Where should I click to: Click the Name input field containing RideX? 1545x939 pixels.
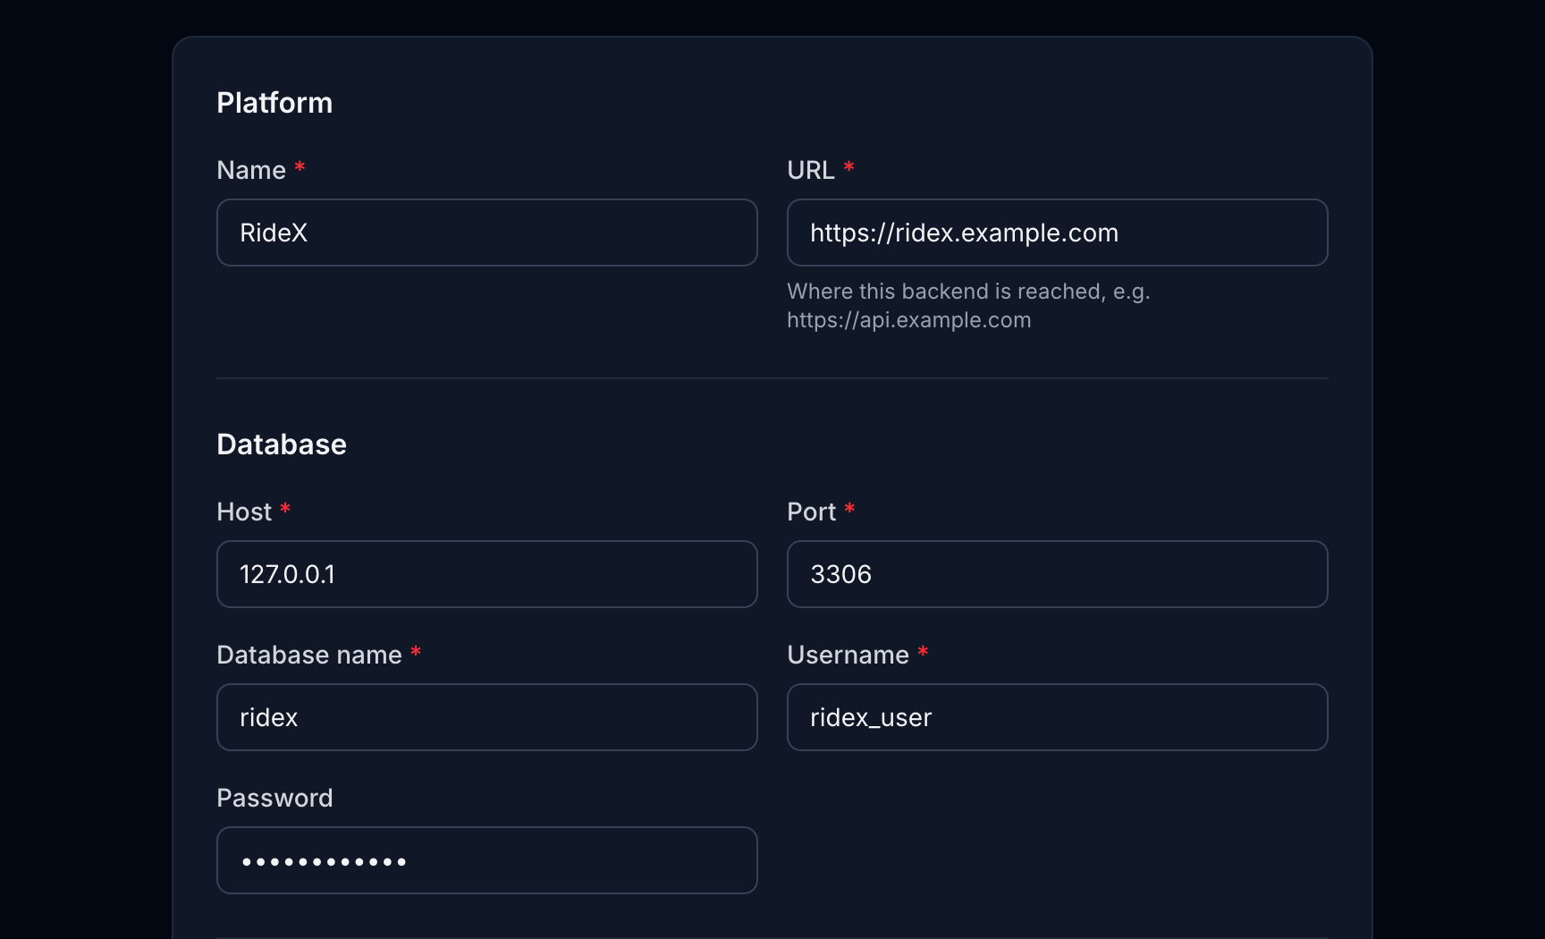tap(486, 233)
